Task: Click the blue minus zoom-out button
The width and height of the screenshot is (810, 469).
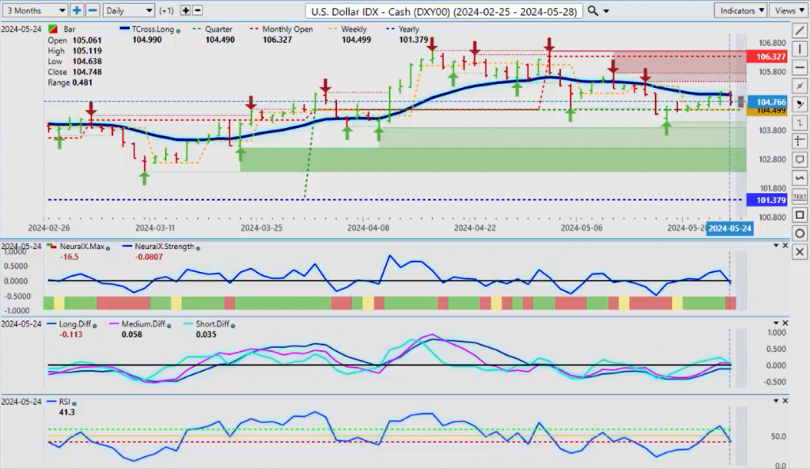Action: pos(93,10)
